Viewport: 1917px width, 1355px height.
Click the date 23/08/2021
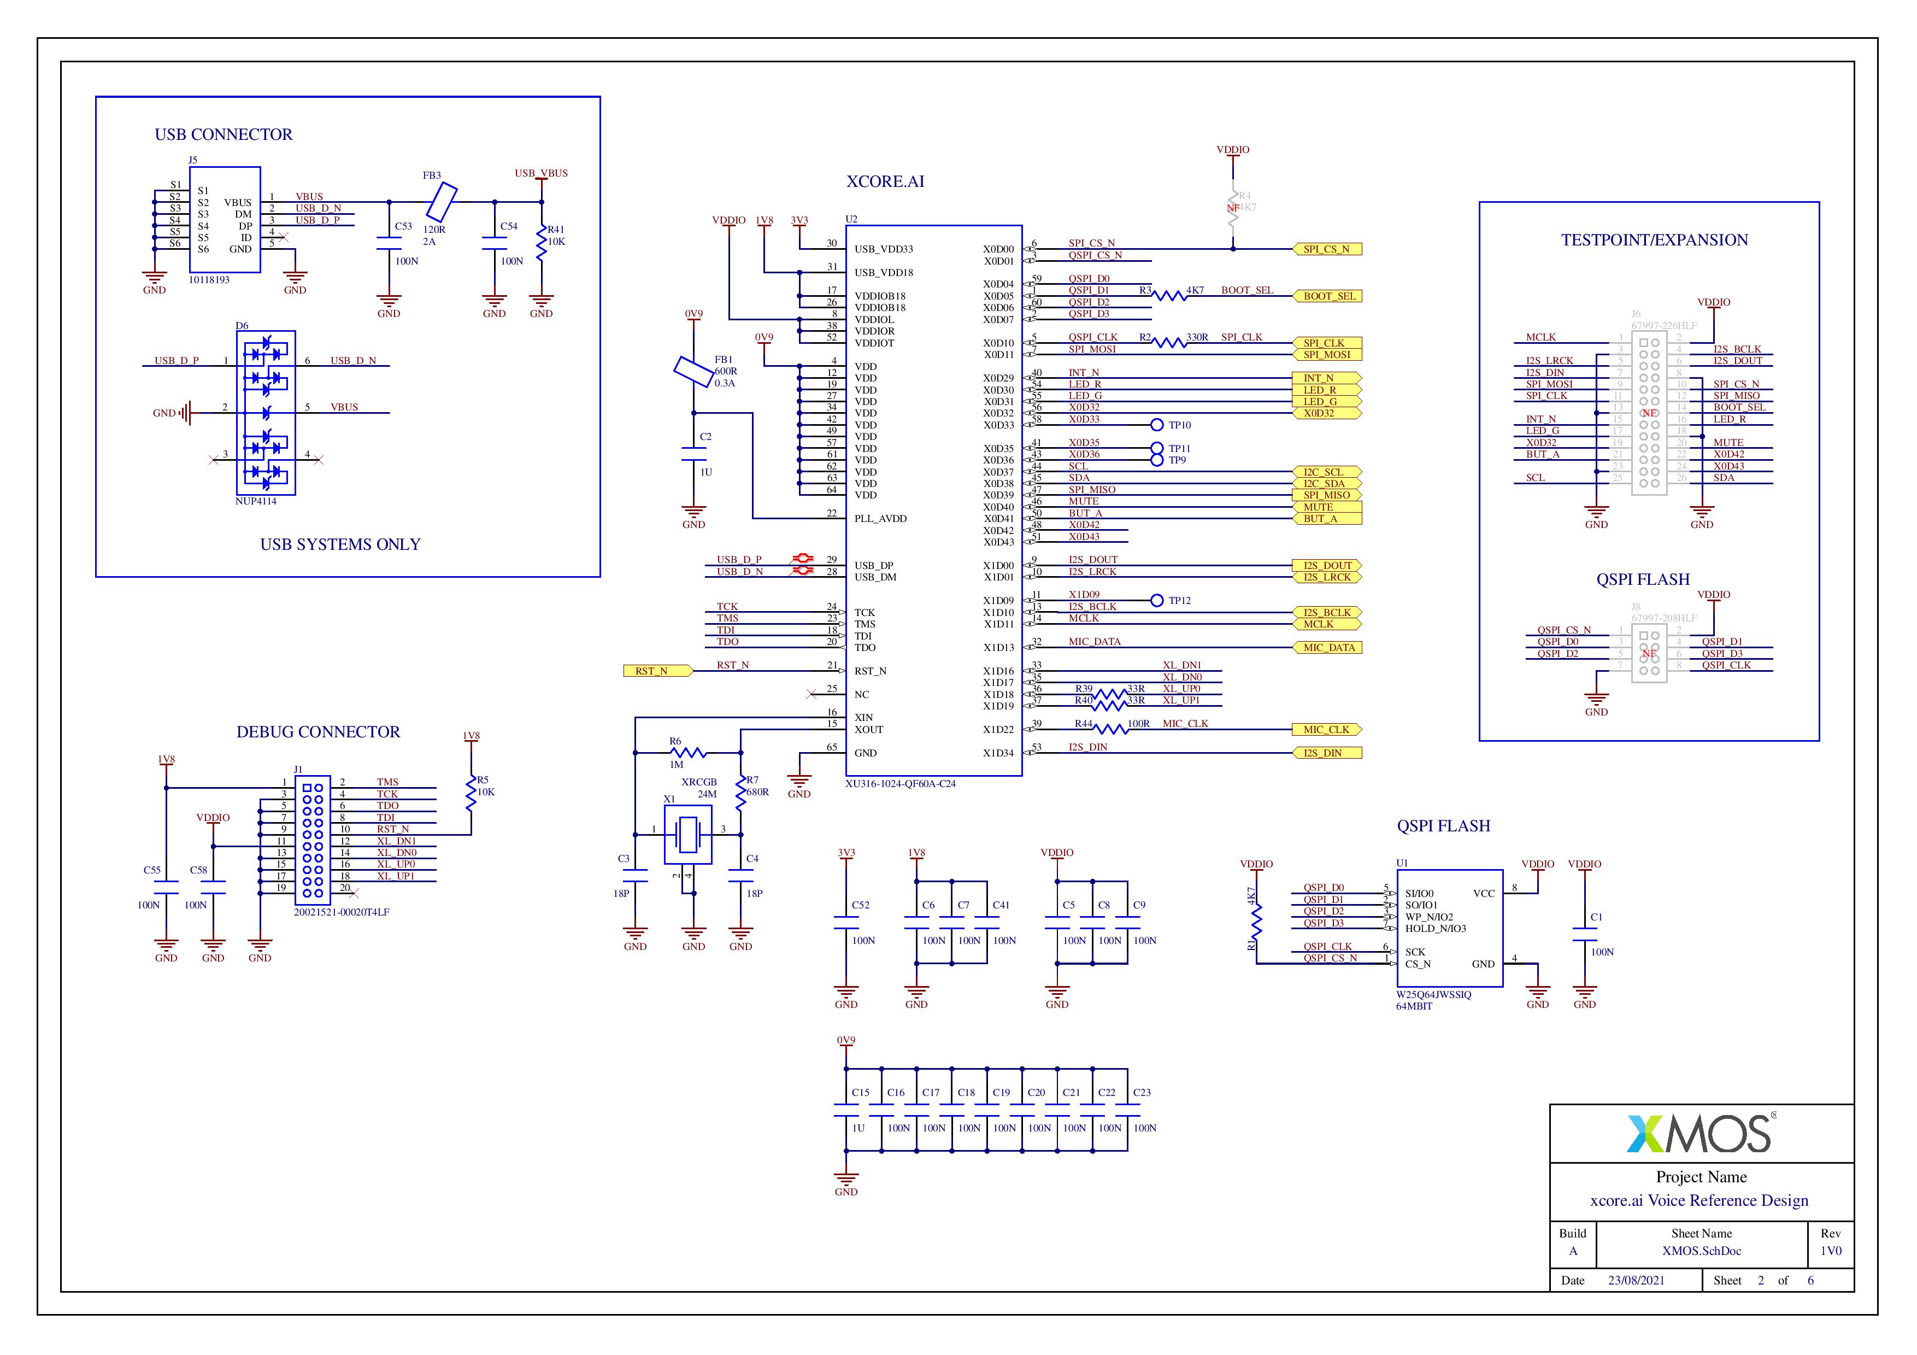coord(1636,1280)
